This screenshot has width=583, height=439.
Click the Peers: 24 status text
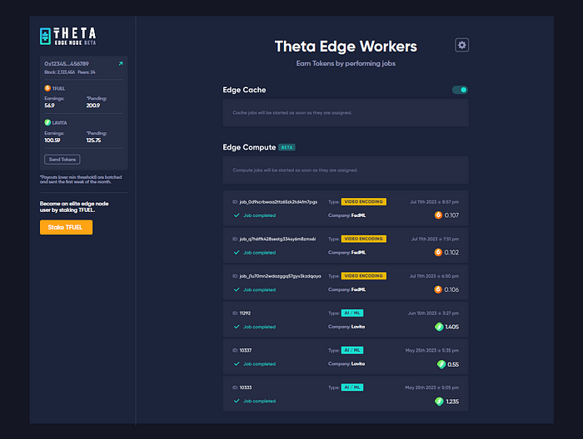[x=87, y=72]
